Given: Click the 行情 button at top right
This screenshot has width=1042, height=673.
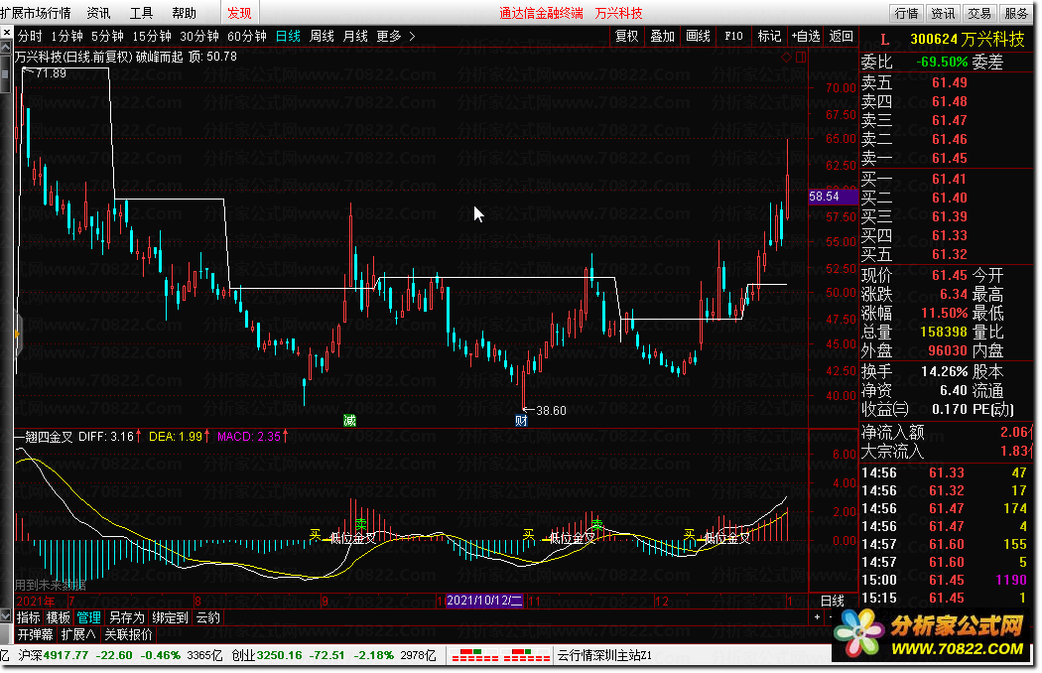Looking at the screenshot, I should [x=906, y=13].
